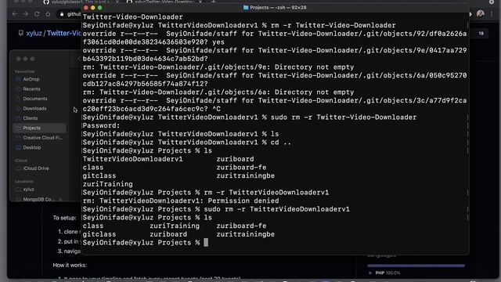Click 'To setup:' text on GitHub page
Viewport: 501px width, 282px height.
tap(64, 218)
